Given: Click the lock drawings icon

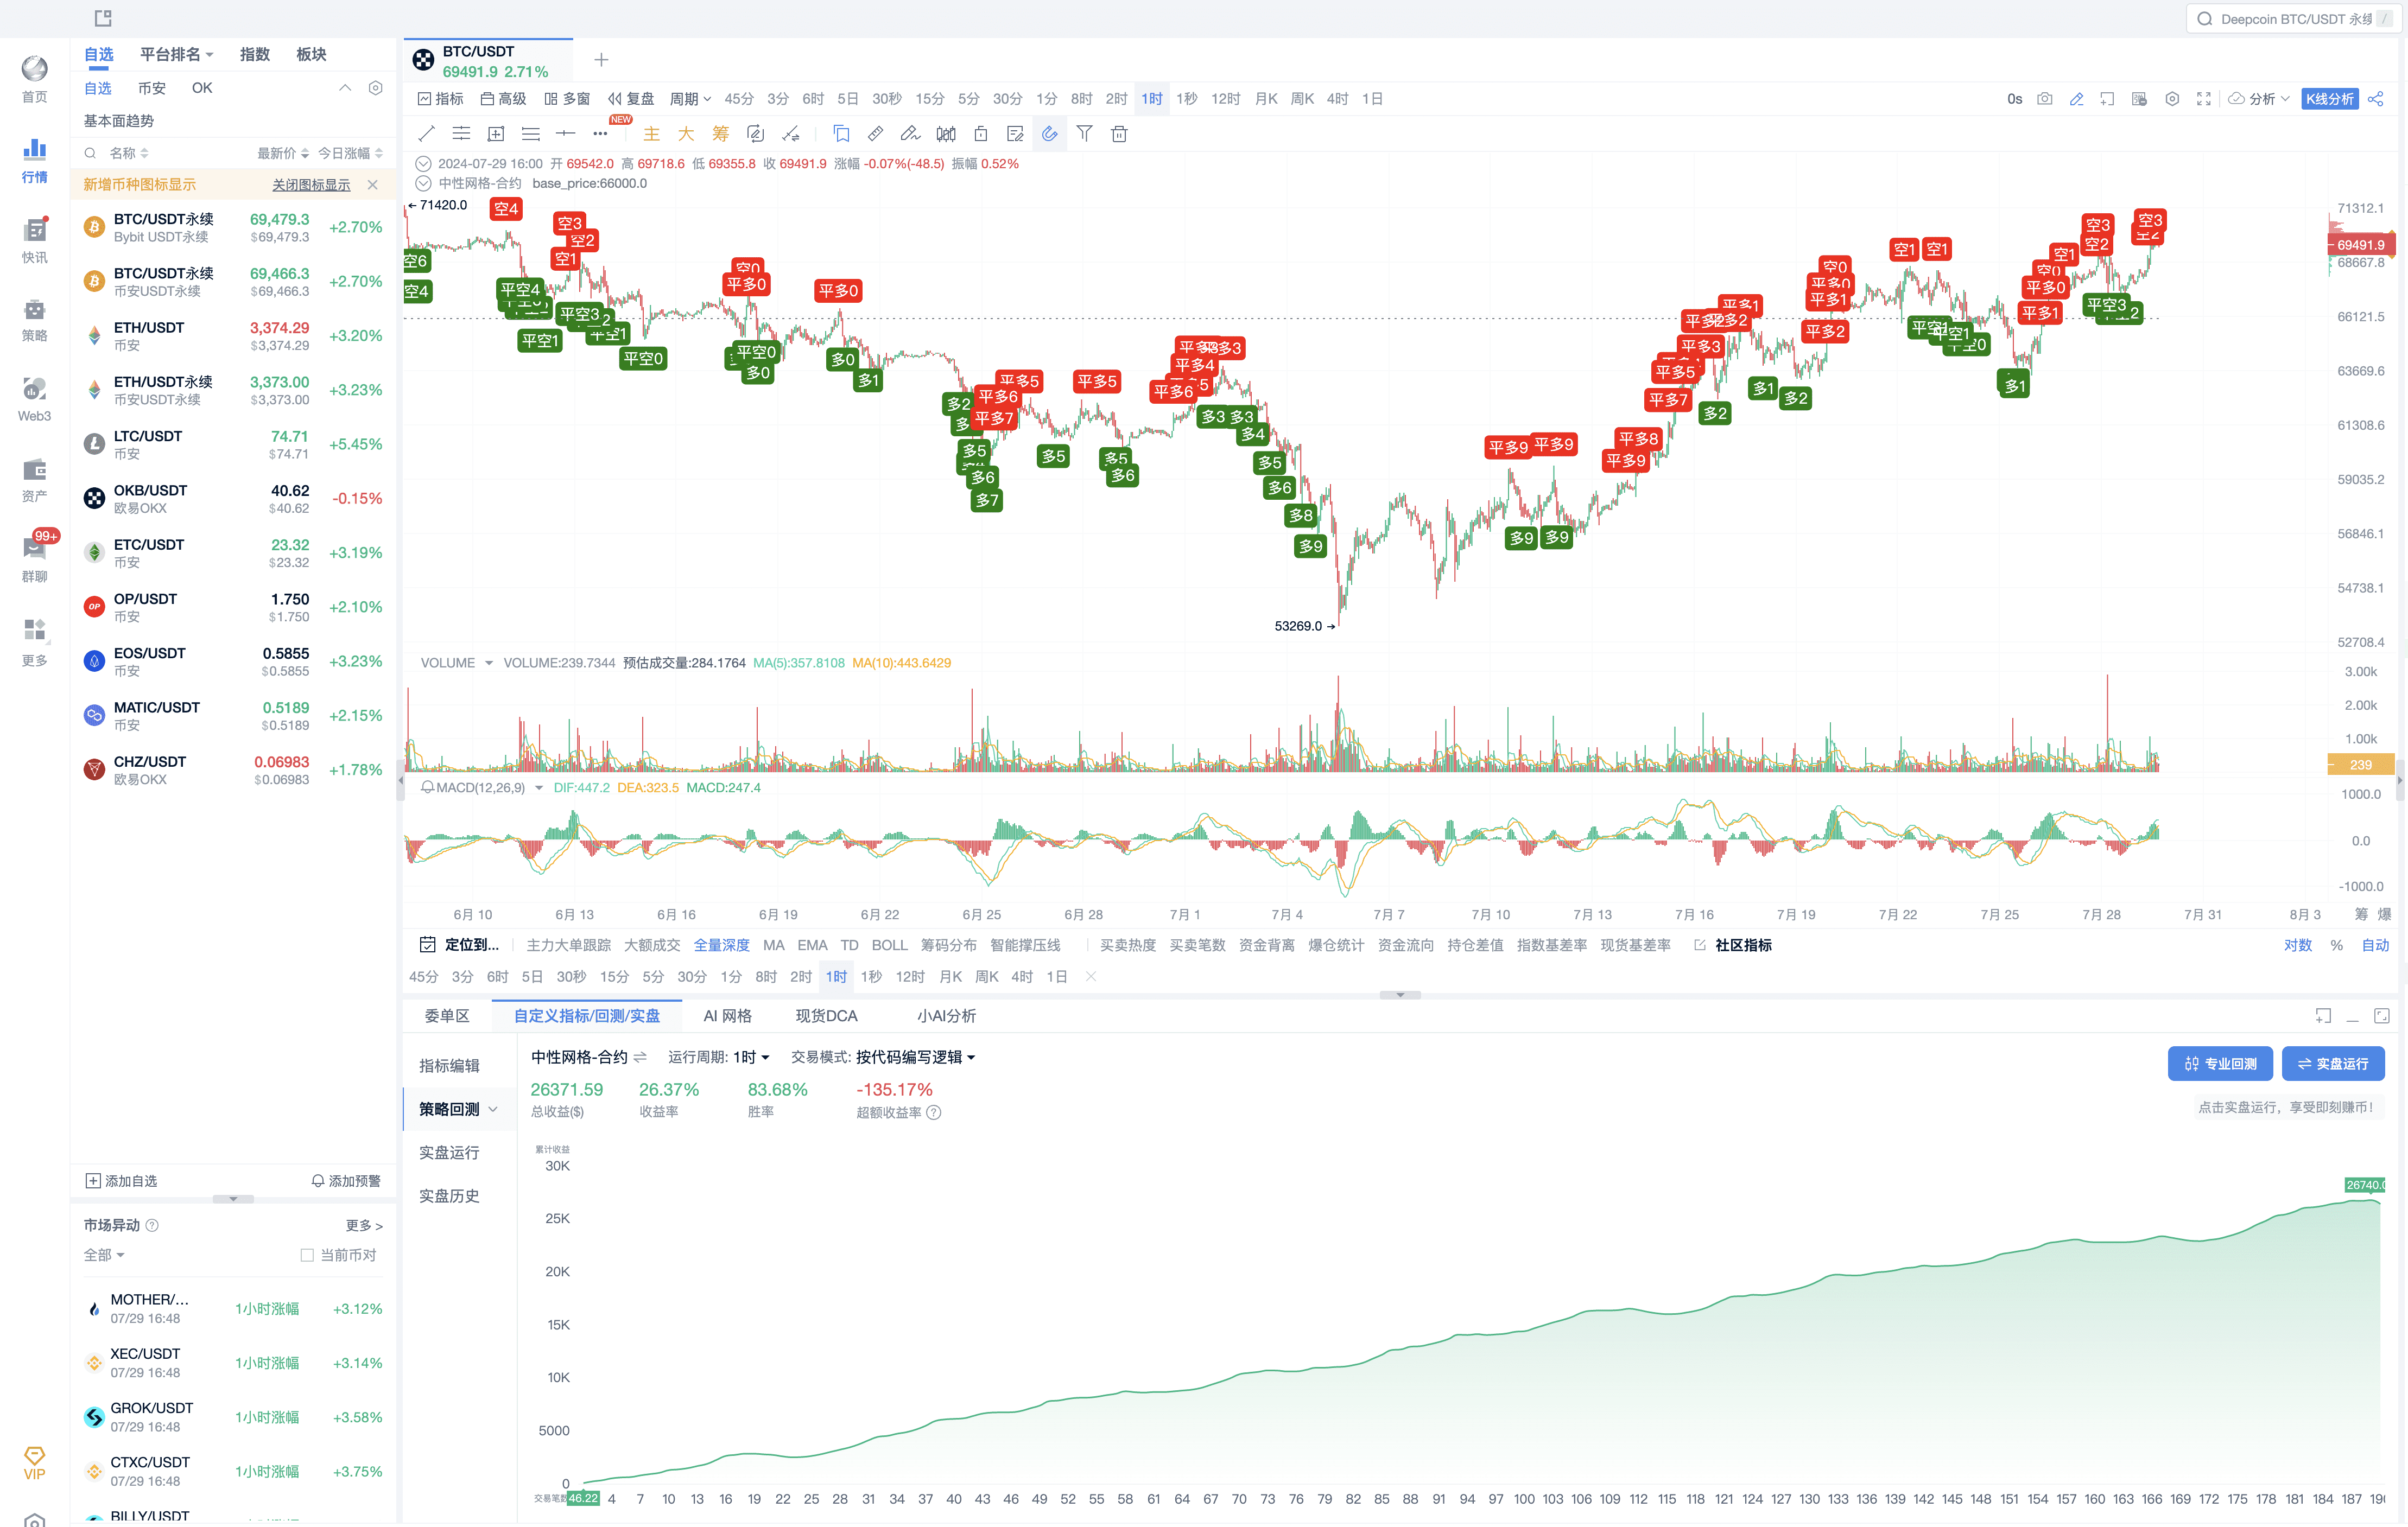Looking at the screenshot, I should tap(981, 134).
